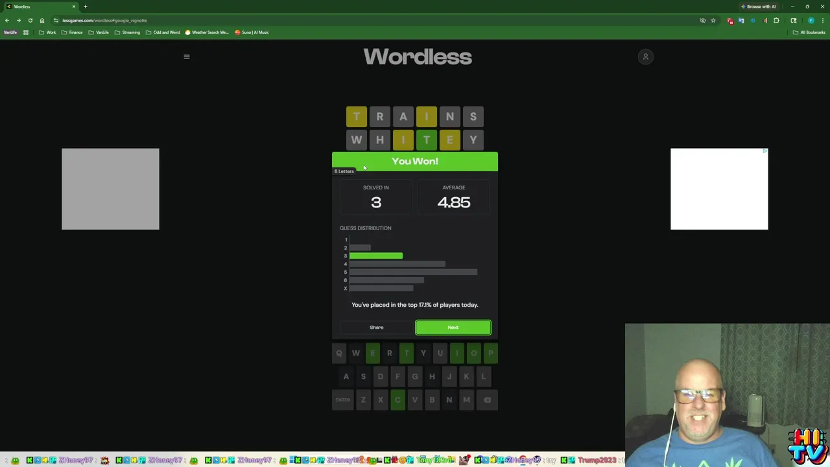830x467 pixels.
Task: Open the Chrome three-dot menu
Action: pyautogui.click(x=822, y=21)
